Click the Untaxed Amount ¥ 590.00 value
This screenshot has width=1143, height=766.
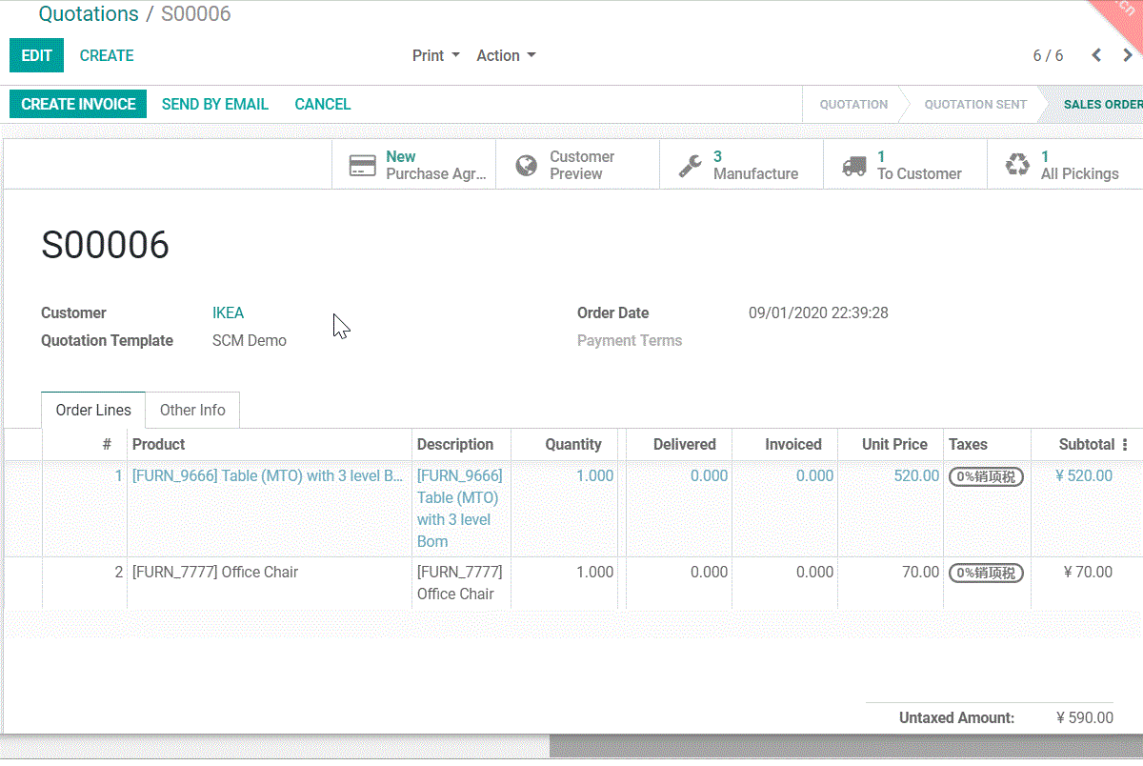(1085, 717)
